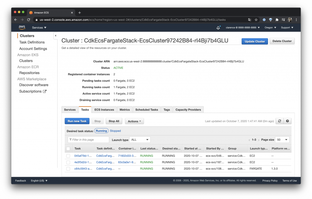Open the English (US) language dropdown
Screen dimensions: 312x199
(x=39, y=181)
